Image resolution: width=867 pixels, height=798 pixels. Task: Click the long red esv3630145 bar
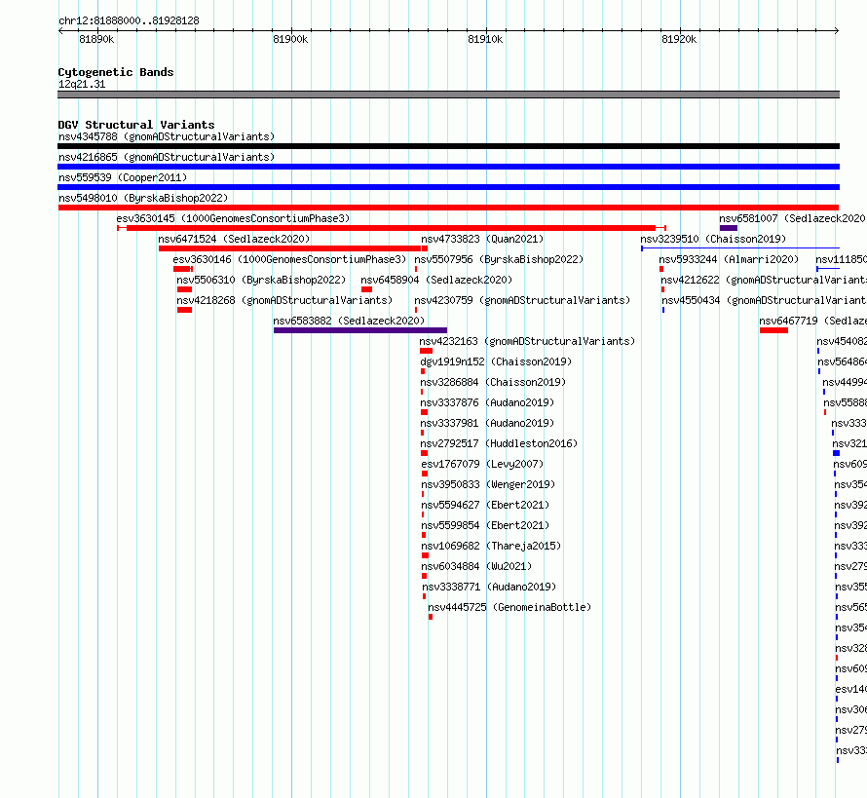click(392, 228)
